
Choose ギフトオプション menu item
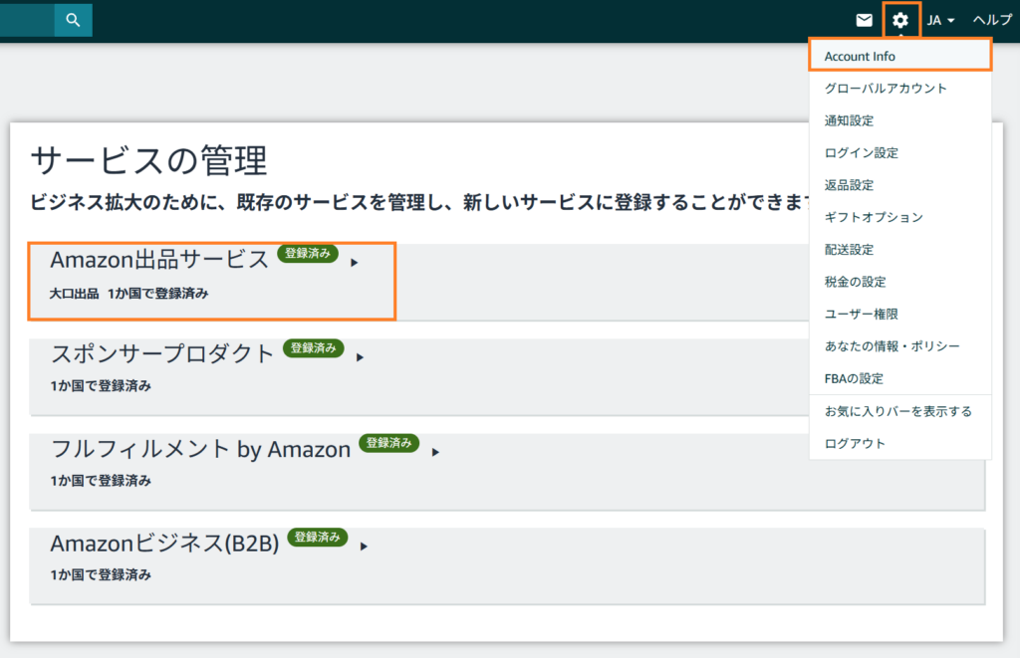click(900, 217)
